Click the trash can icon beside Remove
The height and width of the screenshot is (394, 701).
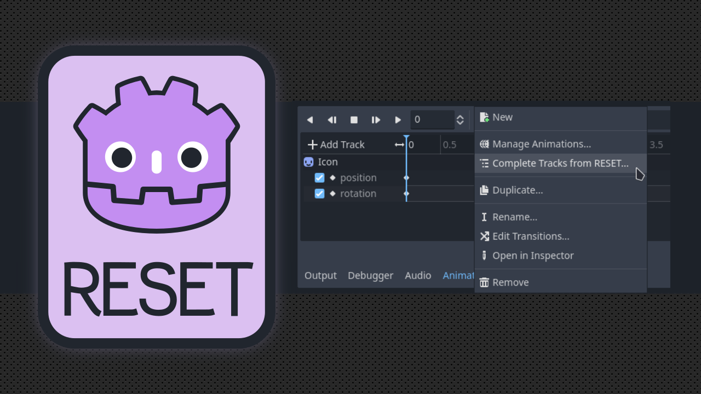click(x=484, y=282)
